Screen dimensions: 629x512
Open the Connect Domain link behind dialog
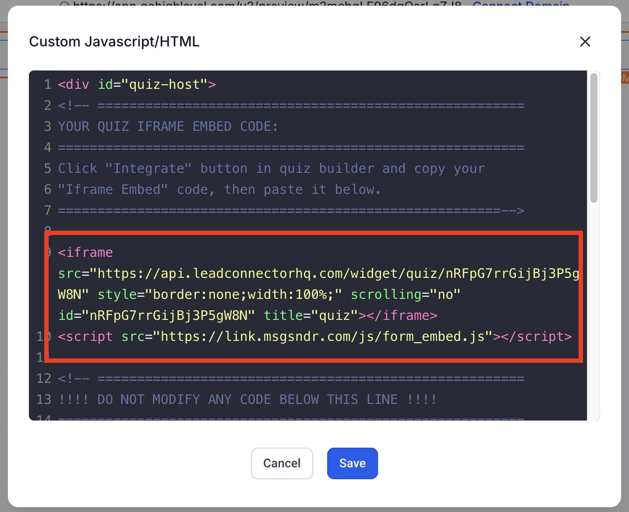pos(521,4)
